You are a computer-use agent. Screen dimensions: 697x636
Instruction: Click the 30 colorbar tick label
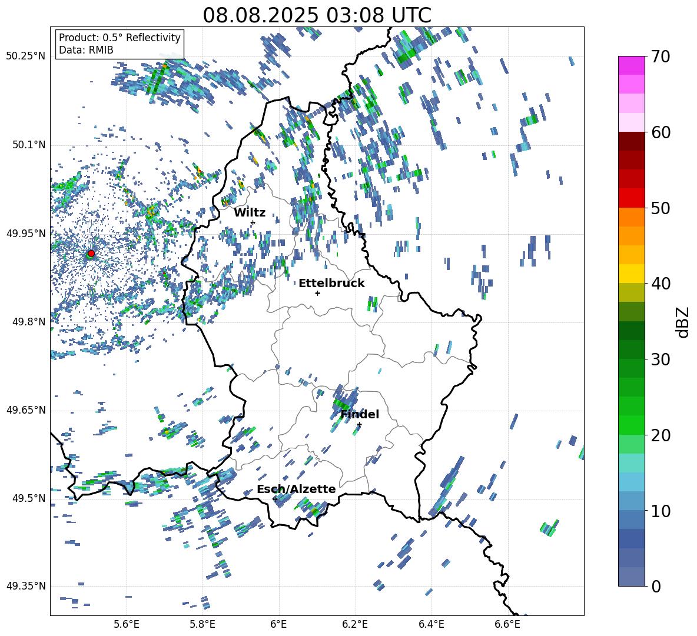click(x=660, y=359)
